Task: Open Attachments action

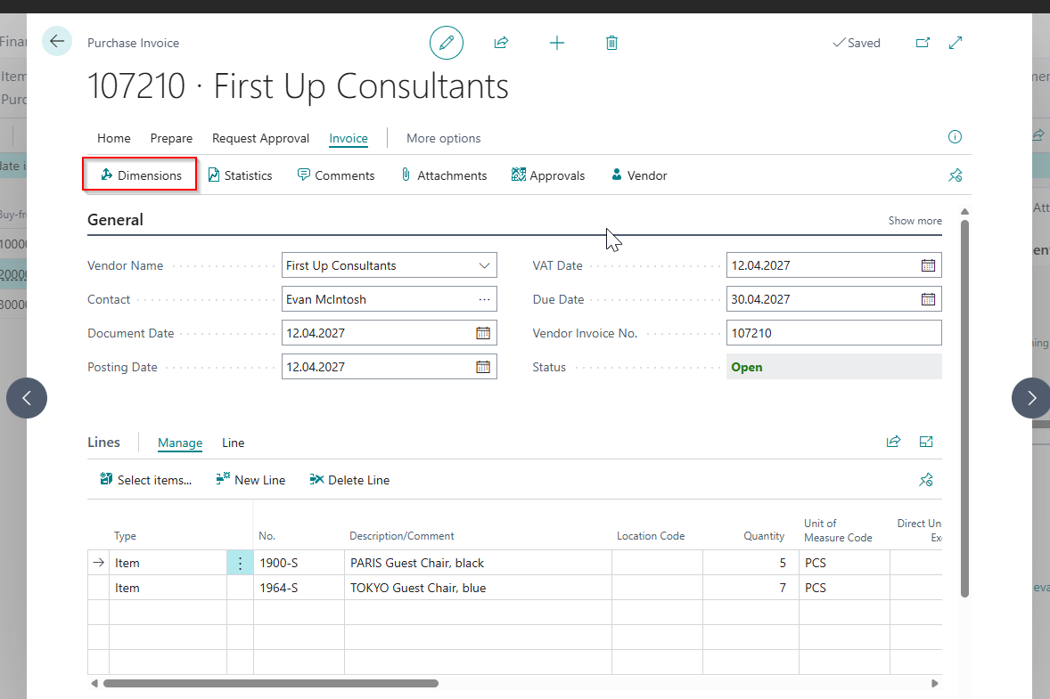Action: [x=444, y=175]
